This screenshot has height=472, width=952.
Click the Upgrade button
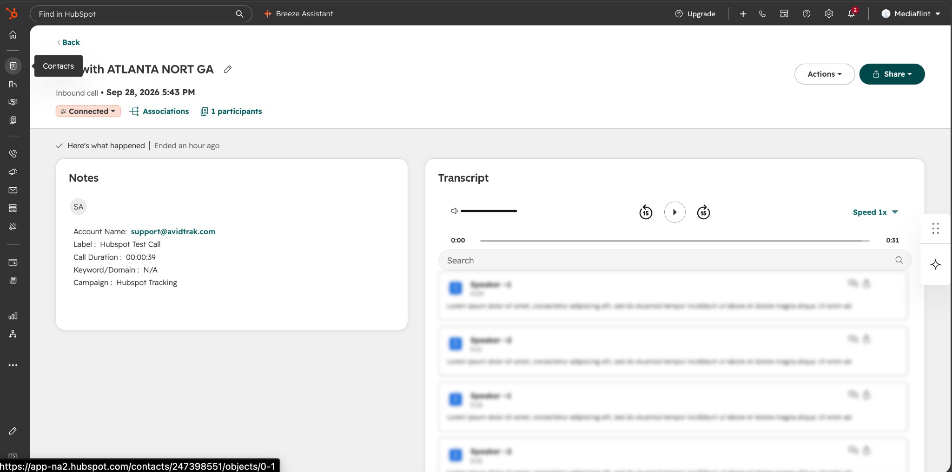point(695,14)
